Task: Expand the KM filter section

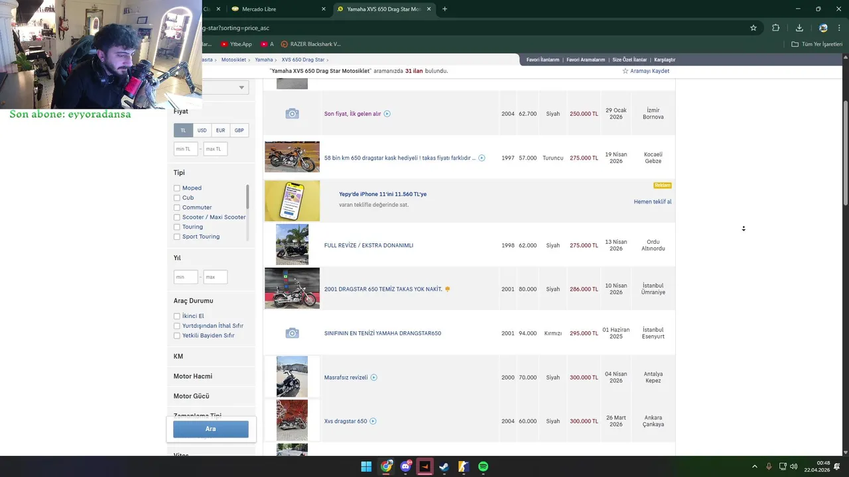Action: (211, 356)
